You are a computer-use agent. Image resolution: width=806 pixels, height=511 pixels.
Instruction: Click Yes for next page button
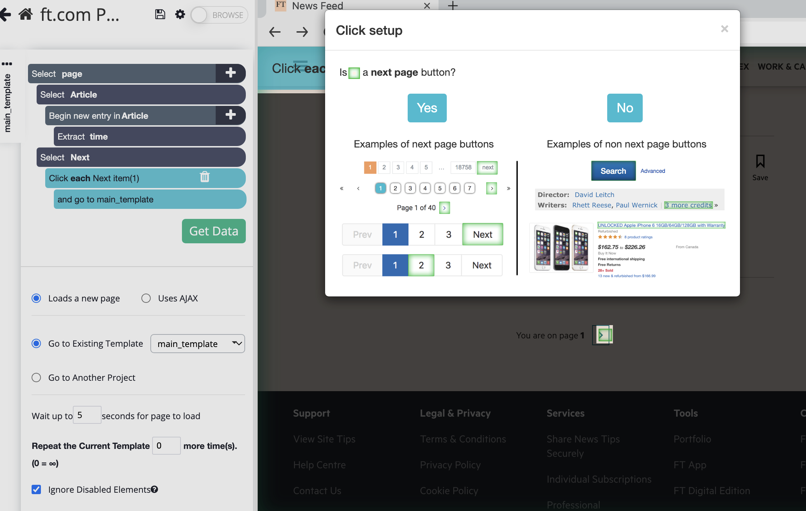(x=427, y=108)
